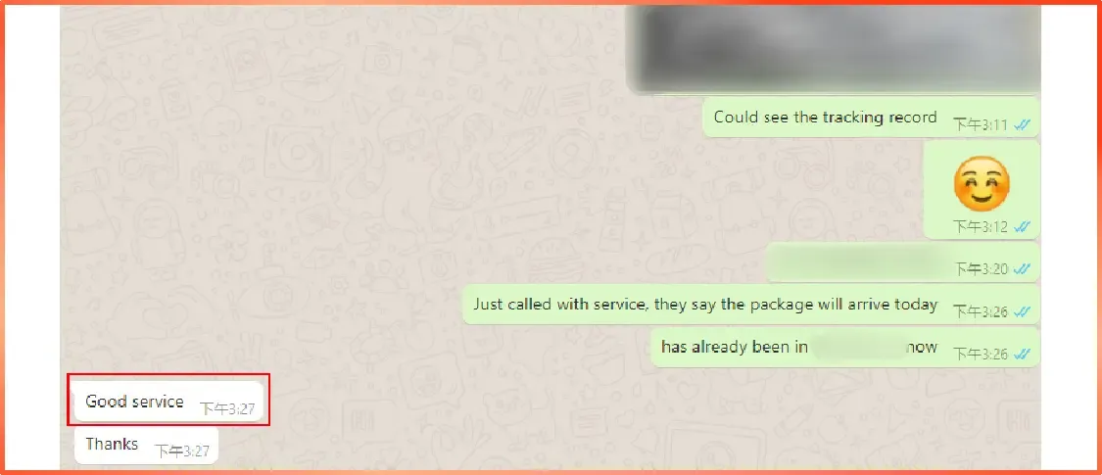Click the 下午3:20 timestamp

point(981,268)
